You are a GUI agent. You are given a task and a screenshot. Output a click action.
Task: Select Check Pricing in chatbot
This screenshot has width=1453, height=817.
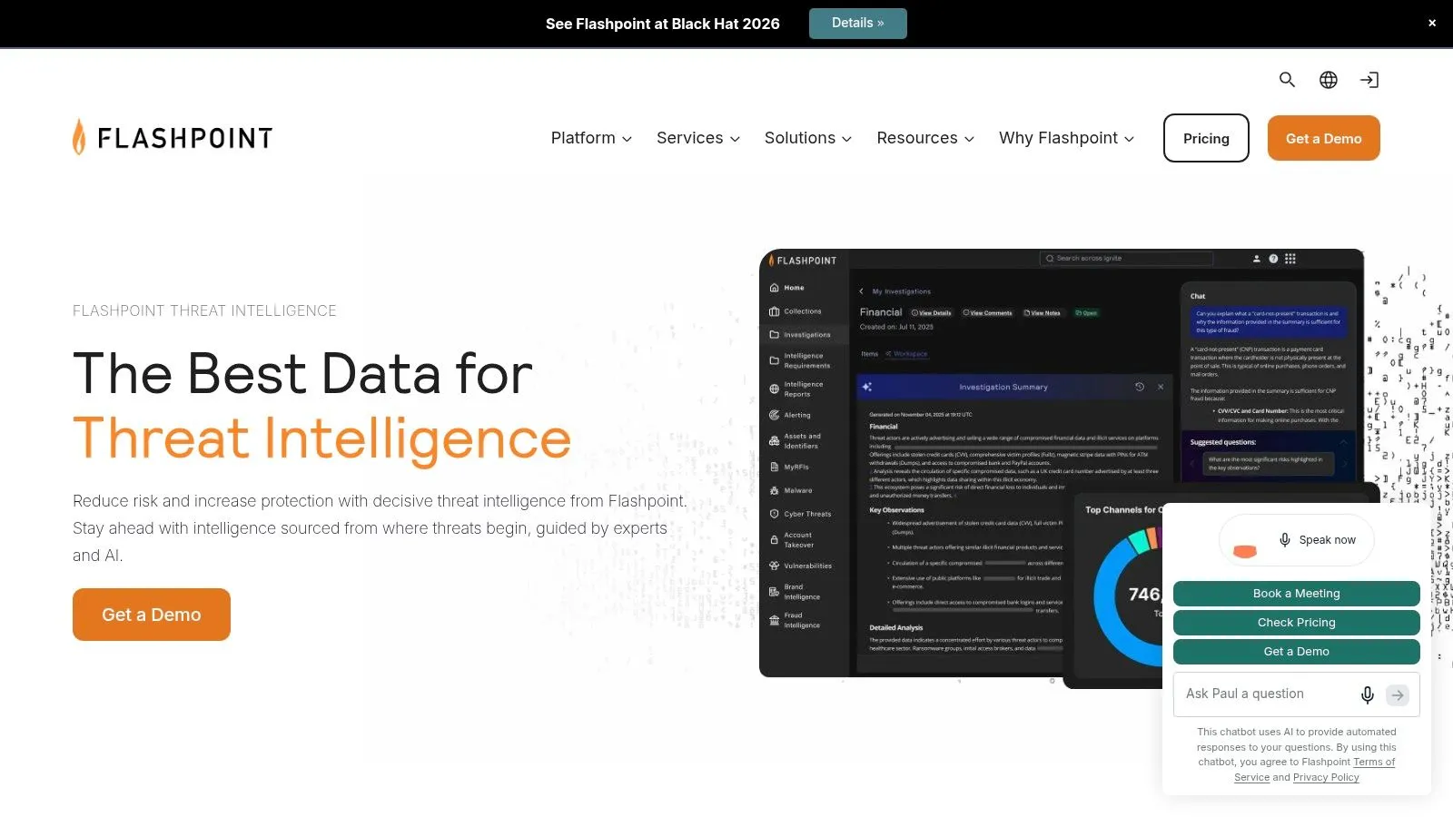coord(1297,623)
